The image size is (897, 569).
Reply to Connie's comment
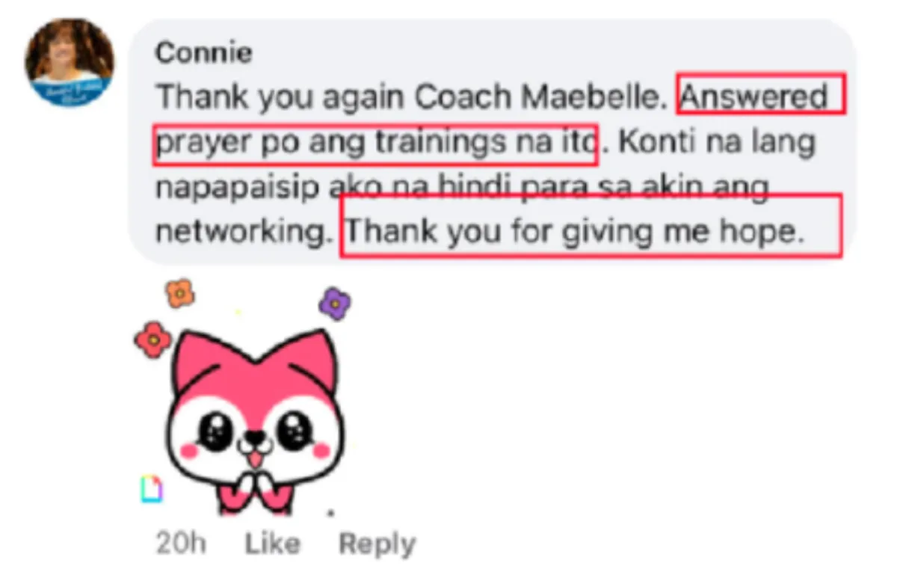coord(377,544)
